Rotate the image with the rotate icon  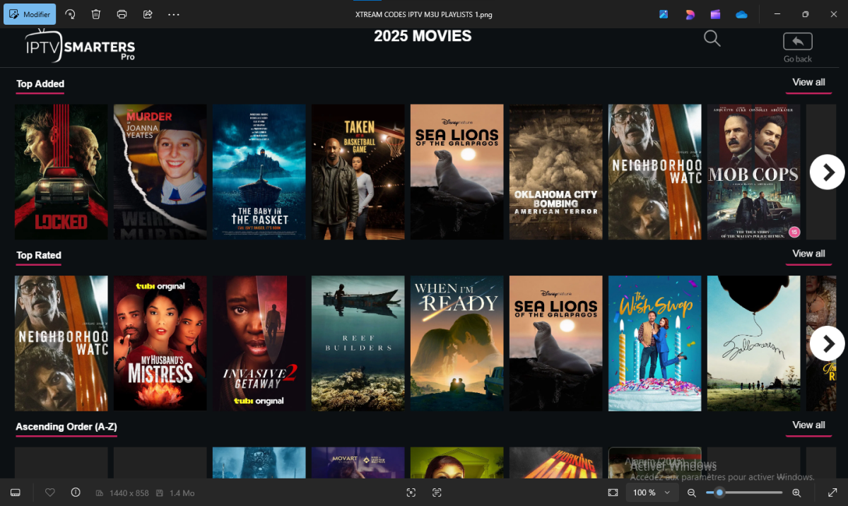(x=70, y=14)
